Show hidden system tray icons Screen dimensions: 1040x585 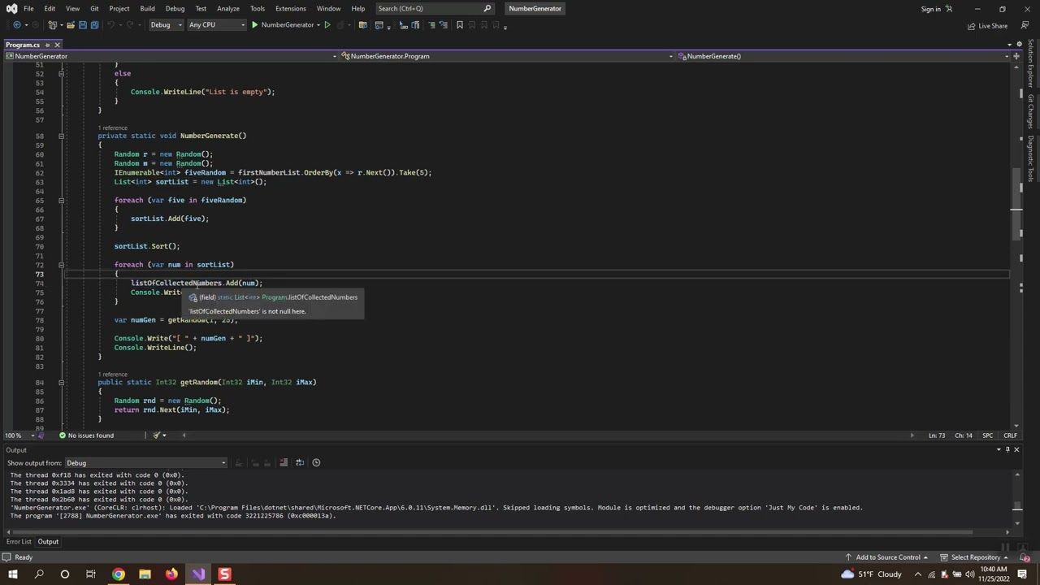click(918, 574)
